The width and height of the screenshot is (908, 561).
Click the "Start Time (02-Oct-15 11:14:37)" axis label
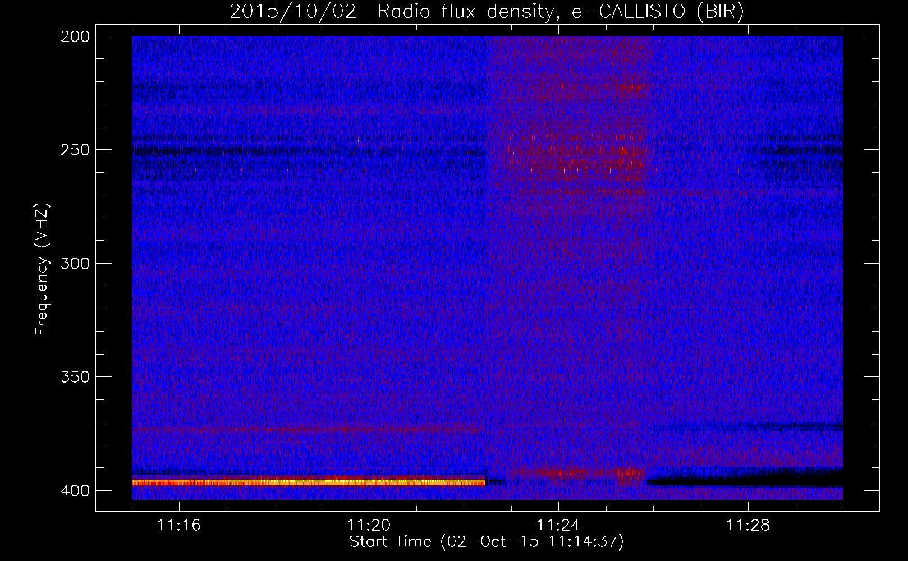(487, 542)
